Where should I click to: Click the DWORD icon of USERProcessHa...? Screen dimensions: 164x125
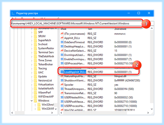click(x=62, y=106)
